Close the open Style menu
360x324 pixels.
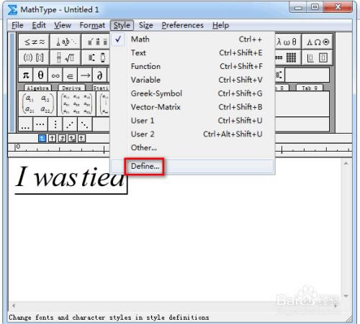(122, 25)
